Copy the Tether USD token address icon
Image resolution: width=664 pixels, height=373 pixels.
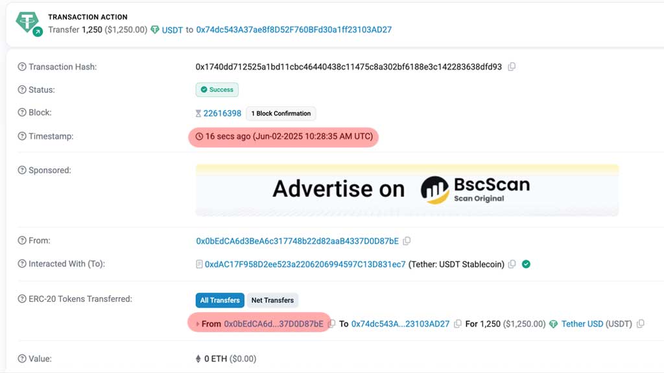coord(640,324)
